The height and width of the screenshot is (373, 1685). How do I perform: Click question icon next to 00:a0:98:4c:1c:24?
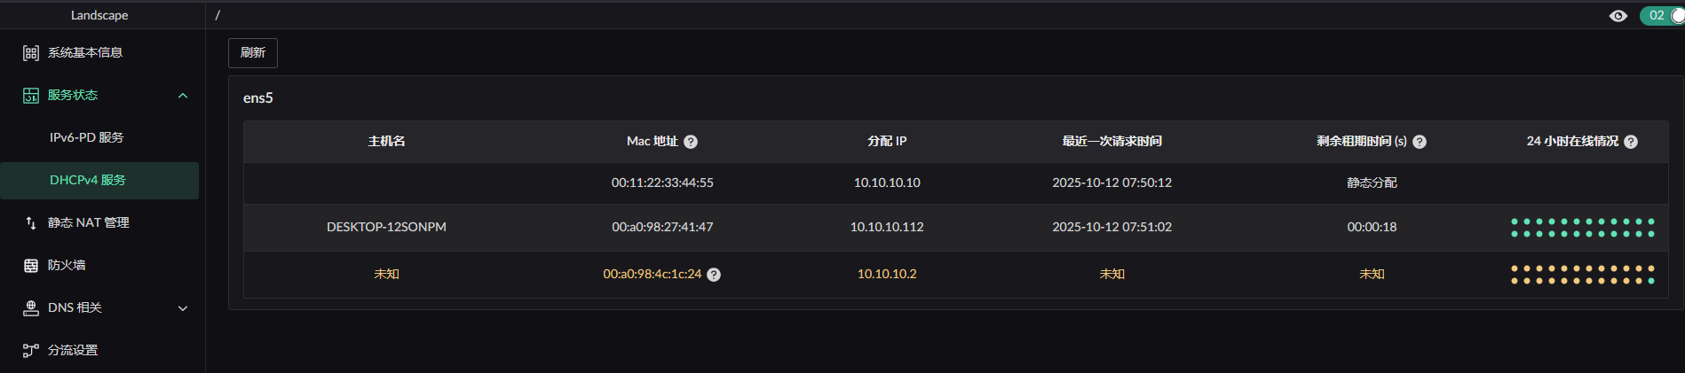pyautogui.click(x=714, y=275)
